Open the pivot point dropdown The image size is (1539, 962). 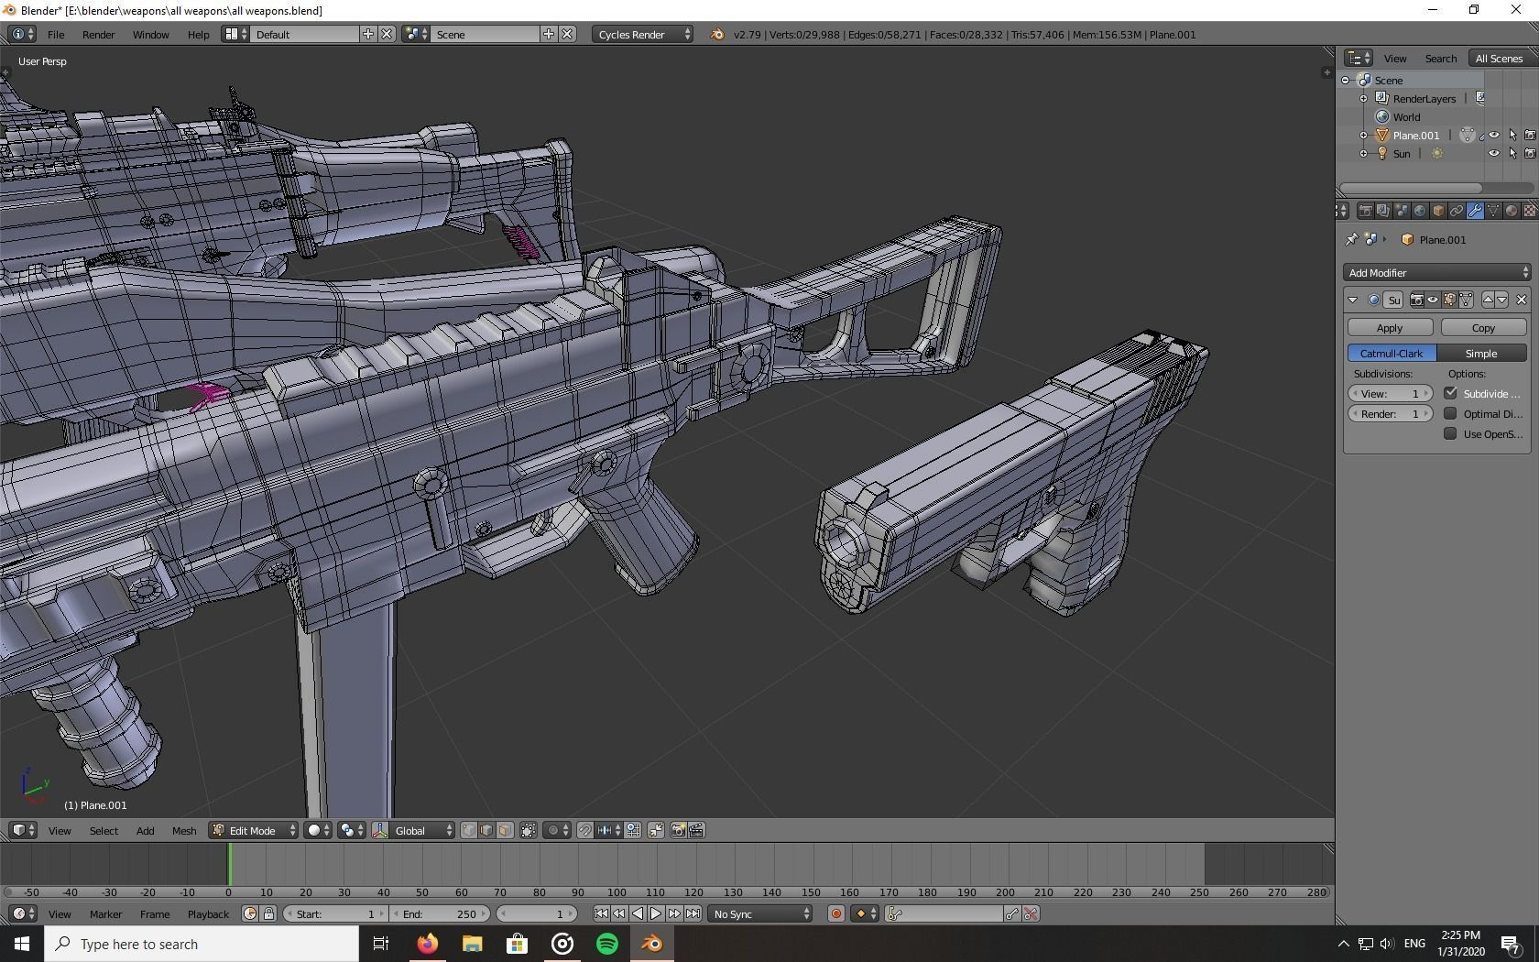click(x=352, y=830)
